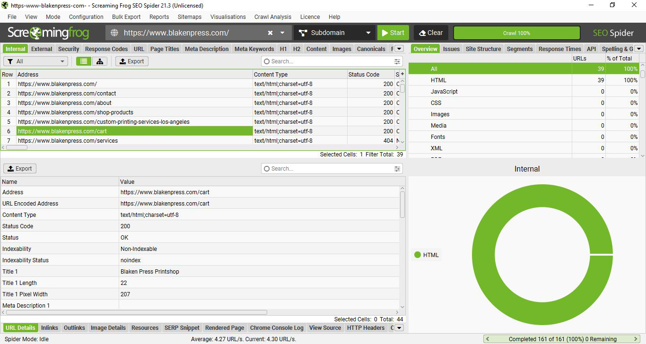Click the vertical scrollbar of the Name/Value pane
Screen dimensions: 646x344
coord(402,204)
